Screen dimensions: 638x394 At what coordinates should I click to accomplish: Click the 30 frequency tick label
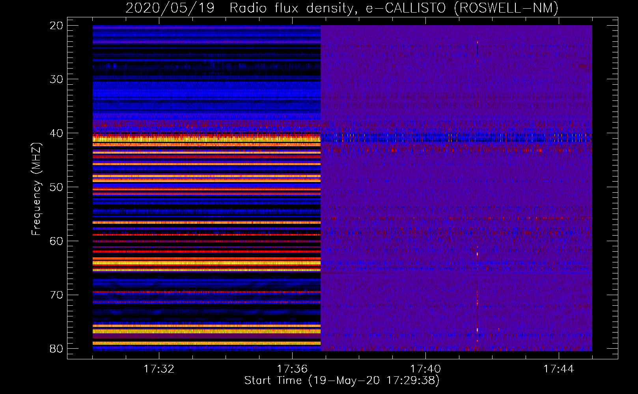pos(56,79)
